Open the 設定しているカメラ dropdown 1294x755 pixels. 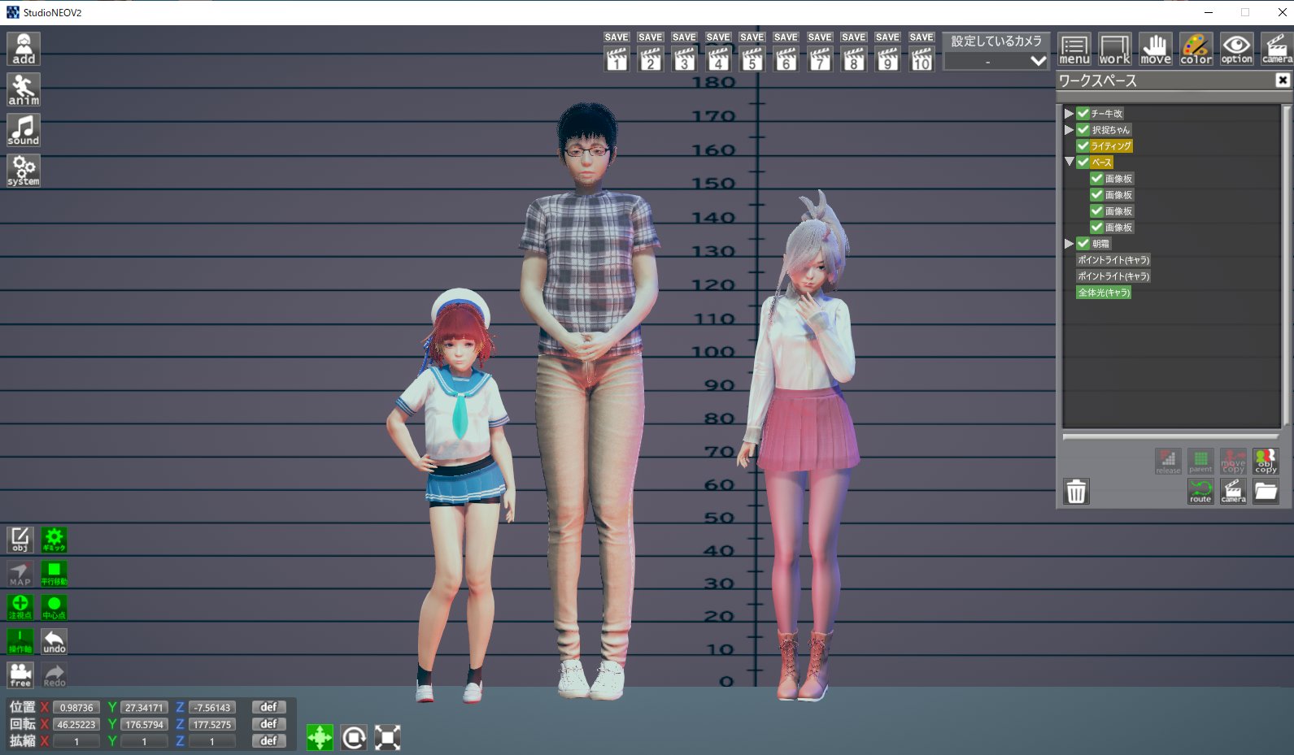[x=996, y=61]
